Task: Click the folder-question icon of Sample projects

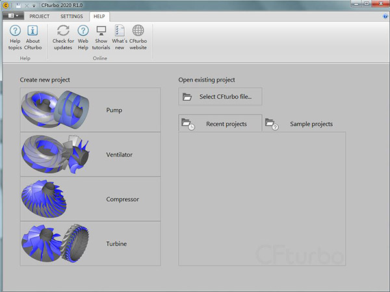Action: tap(272, 124)
